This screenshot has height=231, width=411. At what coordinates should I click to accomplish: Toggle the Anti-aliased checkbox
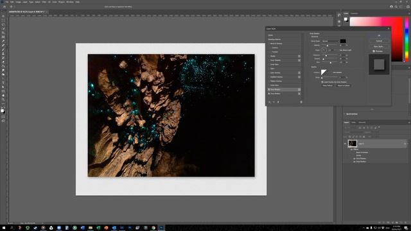point(331,73)
